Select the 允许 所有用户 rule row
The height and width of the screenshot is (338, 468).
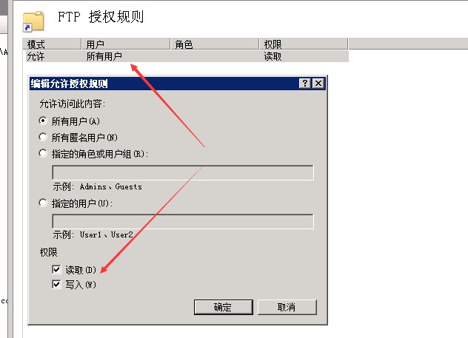pos(187,56)
